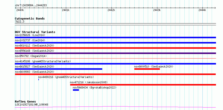
Task: Click the Cytogenetic Bands track title
Action: tap(30, 18)
